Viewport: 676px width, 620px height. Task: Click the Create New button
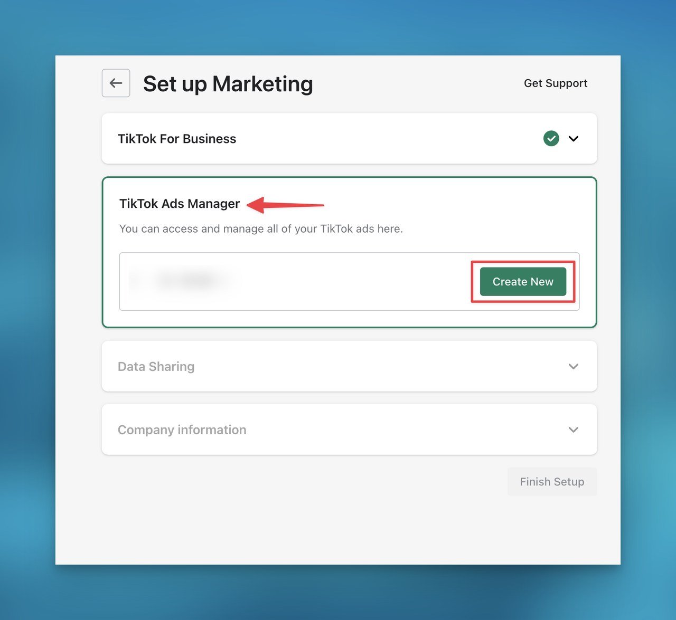[523, 282]
